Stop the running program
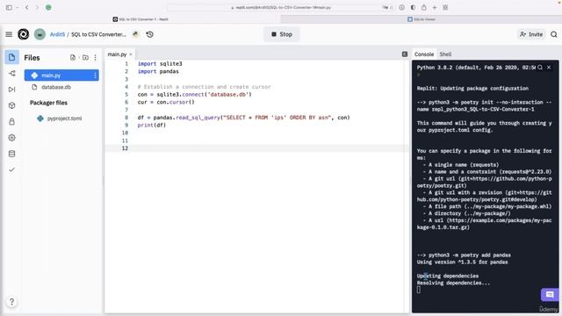 tap(282, 34)
